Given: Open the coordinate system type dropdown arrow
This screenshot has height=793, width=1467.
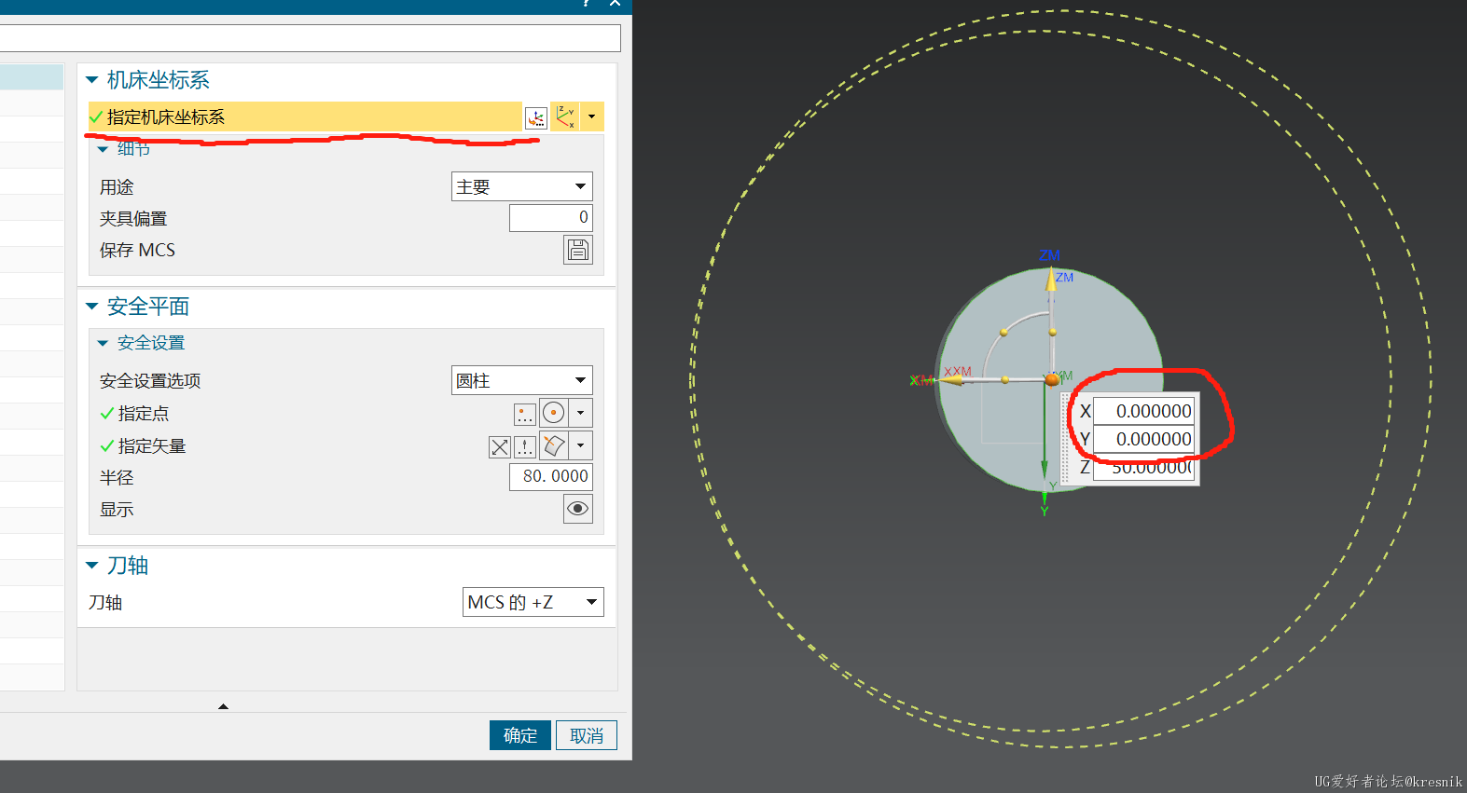Looking at the screenshot, I should coord(591,116).
